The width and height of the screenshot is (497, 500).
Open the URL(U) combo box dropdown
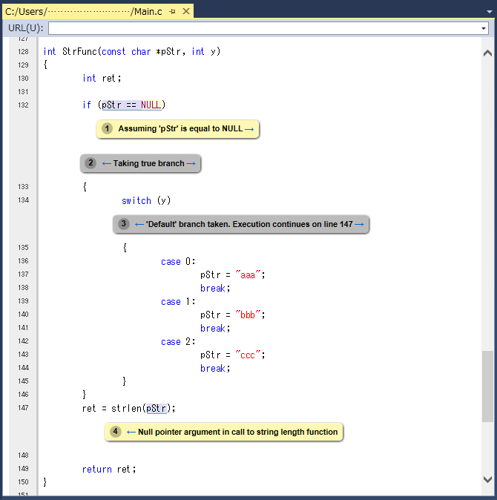pyautogui.click(x=483, y=28)
